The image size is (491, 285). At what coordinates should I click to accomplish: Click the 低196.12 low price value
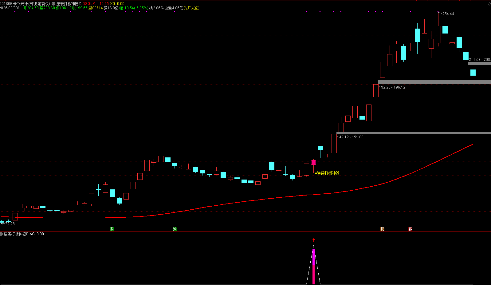point(64,8)
